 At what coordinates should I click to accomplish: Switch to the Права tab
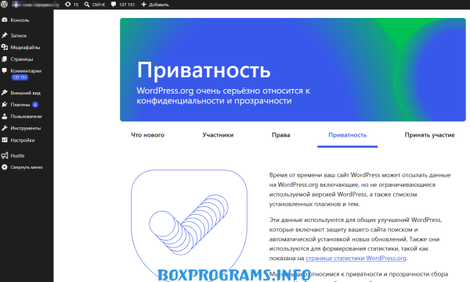click(x=281, y=135)
